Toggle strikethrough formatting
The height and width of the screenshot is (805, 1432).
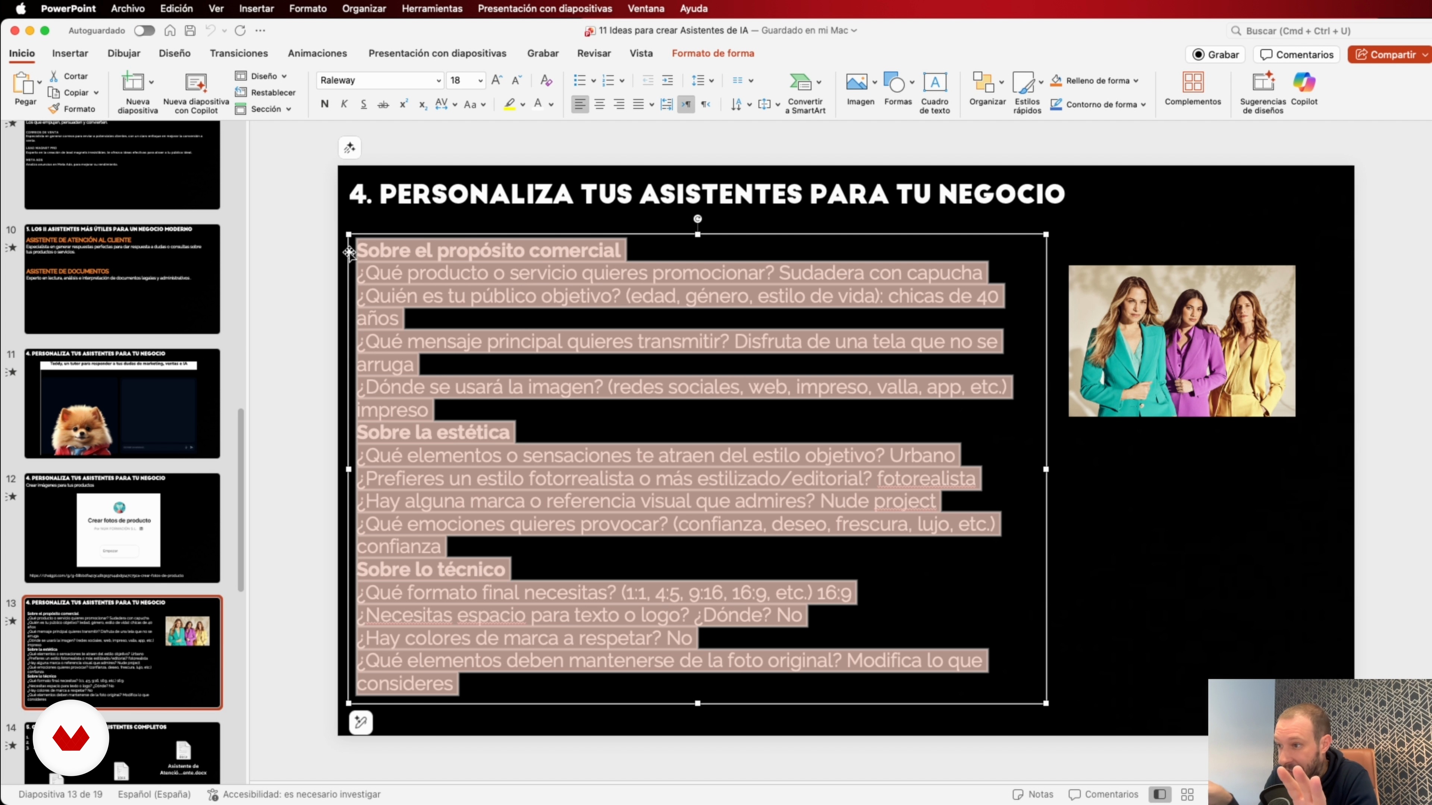(x=383, y=104)
